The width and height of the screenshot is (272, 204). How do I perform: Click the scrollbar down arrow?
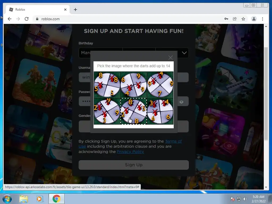[266, 187]
